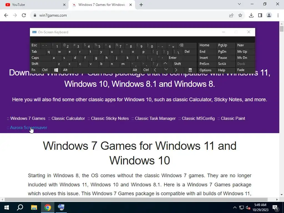
Task: Click Help on the On-Screen Keyboard
Action: tap(226, 70)
